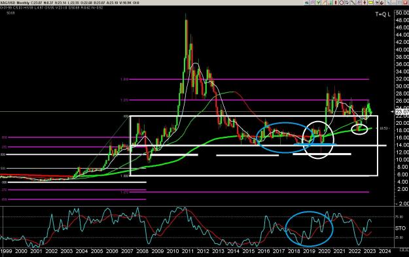The image size is (409, 257).
Task: Click the red candlestick toolbar icon
Action: 336,3
